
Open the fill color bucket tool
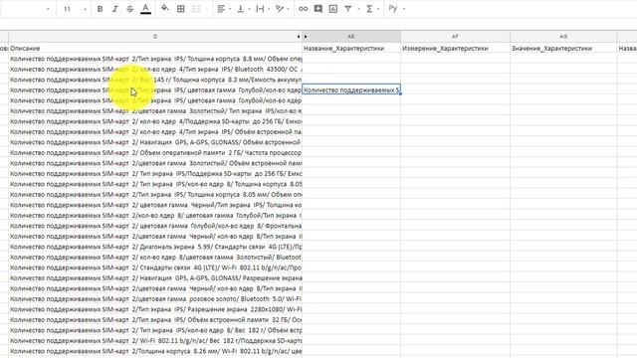point(164,9)
